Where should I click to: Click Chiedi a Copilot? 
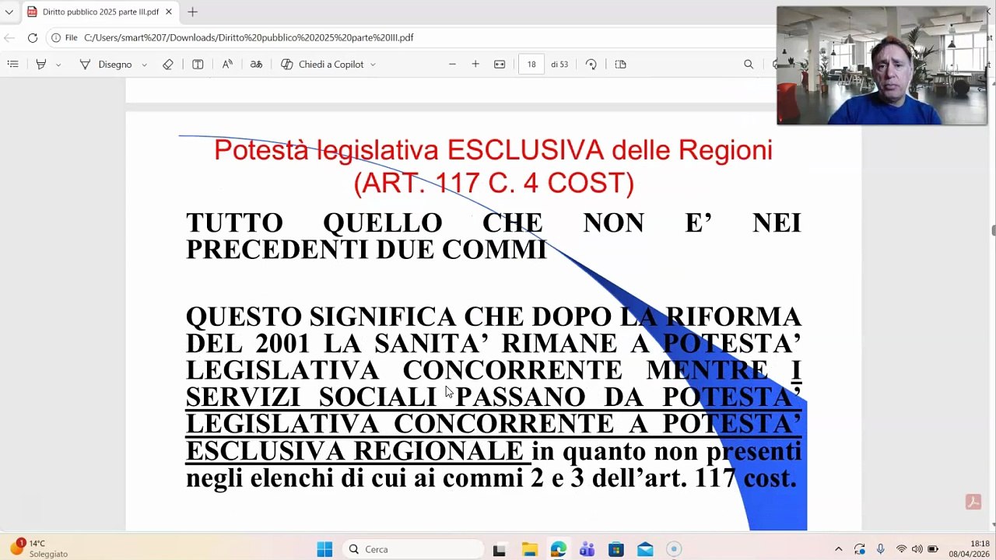coord(322,65)
